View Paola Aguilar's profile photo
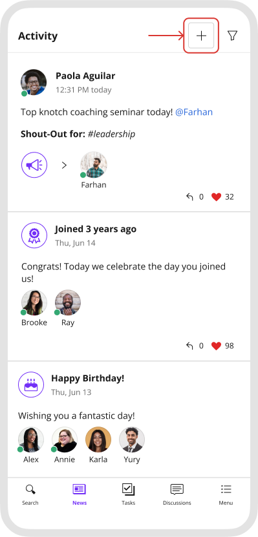Screen dimensions: 258x537 34,82
